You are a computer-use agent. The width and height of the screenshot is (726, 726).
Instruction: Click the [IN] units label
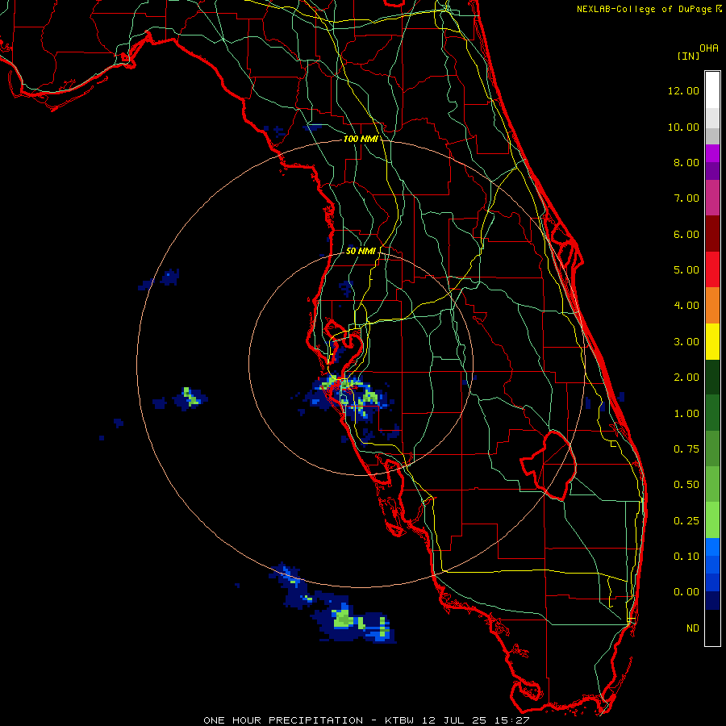[688, 56]
